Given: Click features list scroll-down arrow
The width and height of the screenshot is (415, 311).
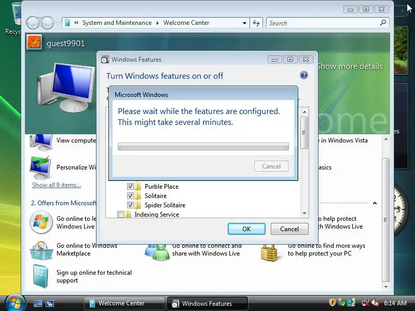Looking at the screenshot, I should [305, 213].
